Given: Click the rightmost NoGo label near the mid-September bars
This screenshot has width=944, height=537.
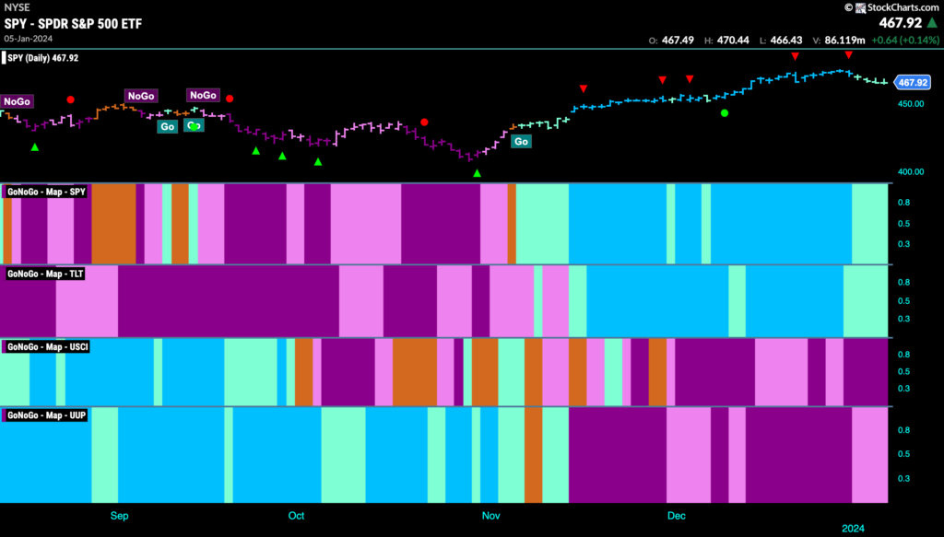Looking at the screenshot, I should tap(203, 95).
